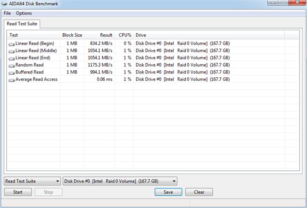This screenshot has height=208, width=307.
Task: Open the Options menu
Action: pos(24,13)
